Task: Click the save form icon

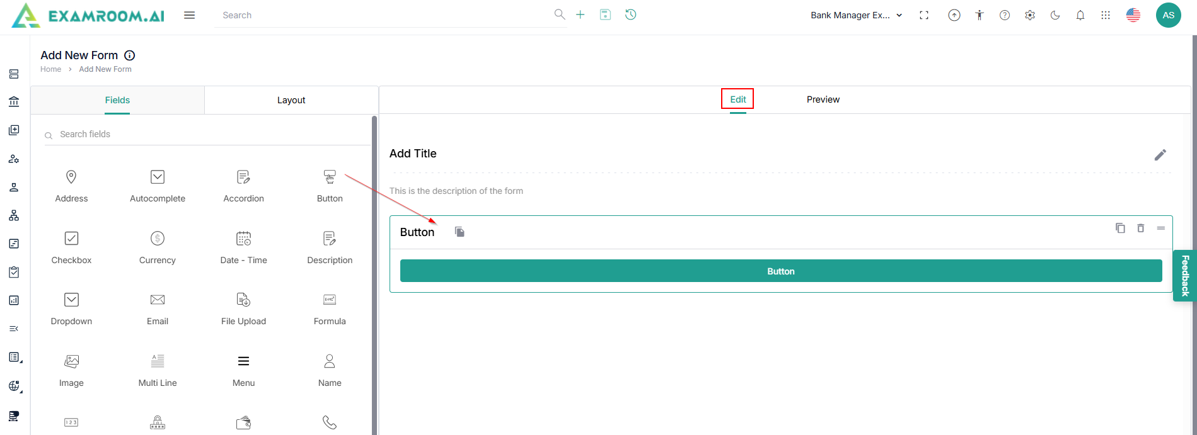Action: click(605, 14)
